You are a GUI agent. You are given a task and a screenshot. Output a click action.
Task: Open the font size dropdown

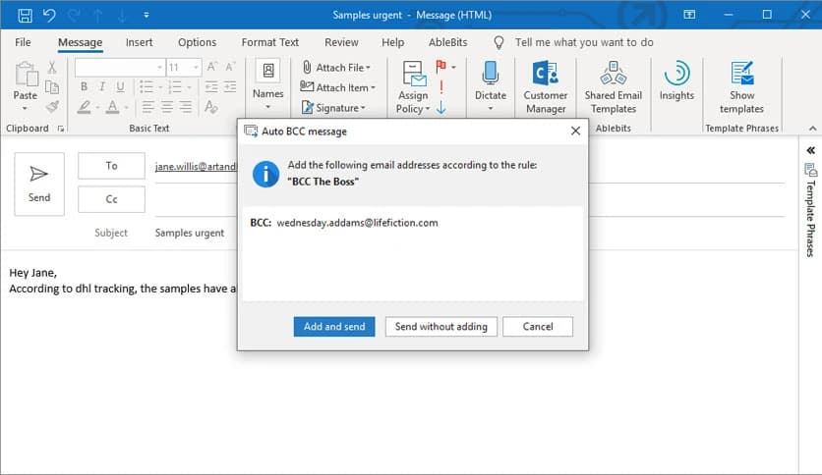196,68
